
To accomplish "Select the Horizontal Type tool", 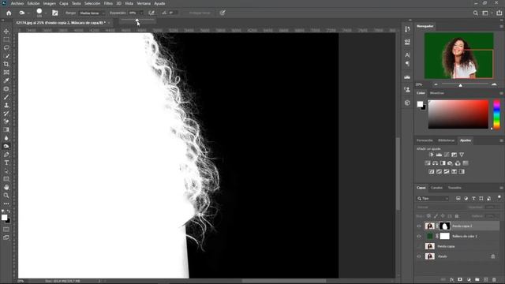I will [6, 163].
